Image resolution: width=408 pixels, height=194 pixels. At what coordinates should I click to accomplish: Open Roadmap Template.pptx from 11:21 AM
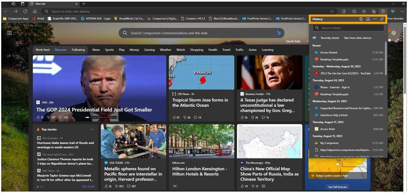point(348,59)
